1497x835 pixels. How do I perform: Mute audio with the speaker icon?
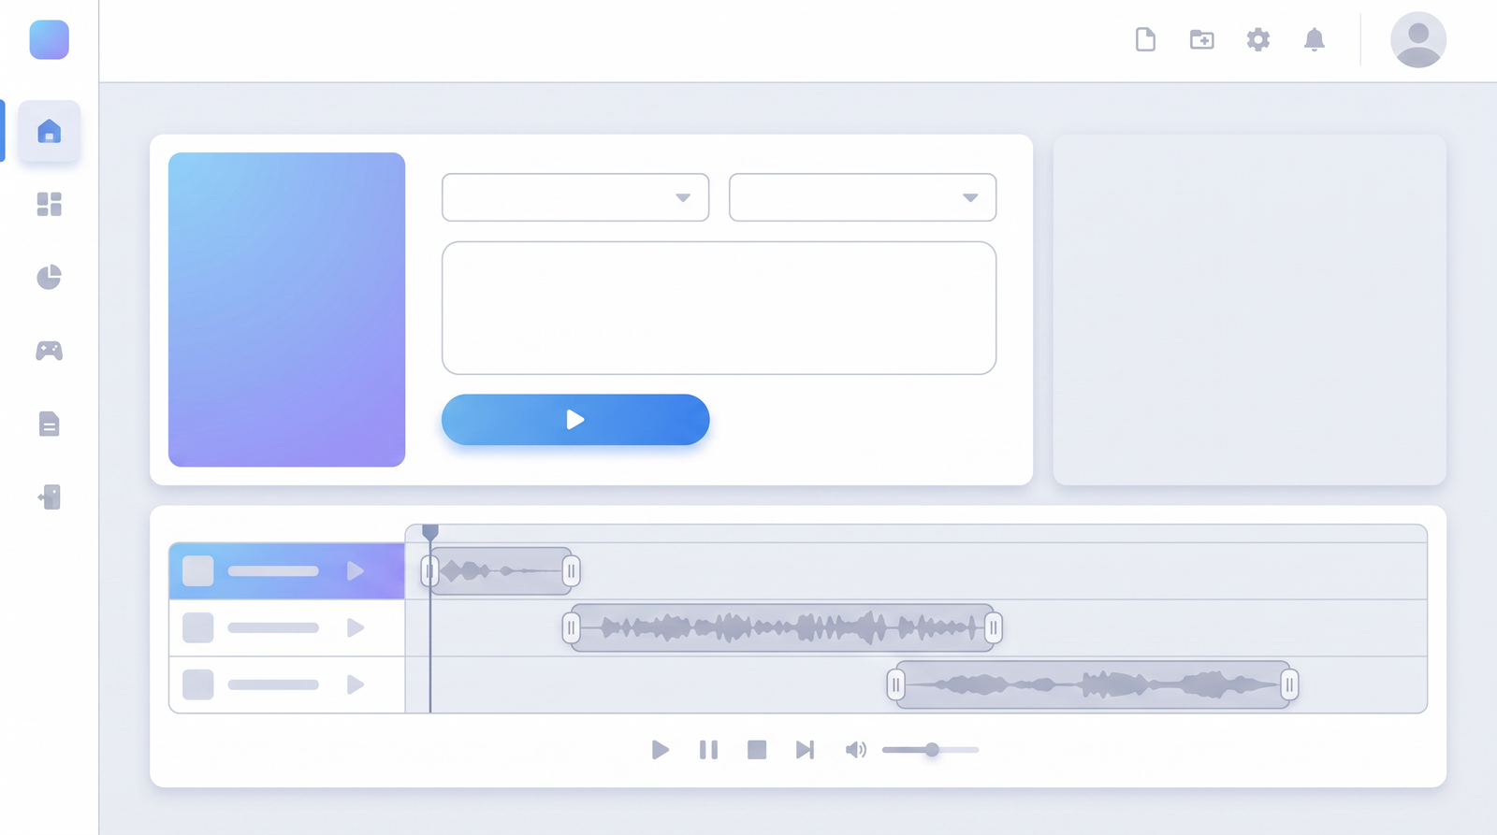[x=855, y=750]
